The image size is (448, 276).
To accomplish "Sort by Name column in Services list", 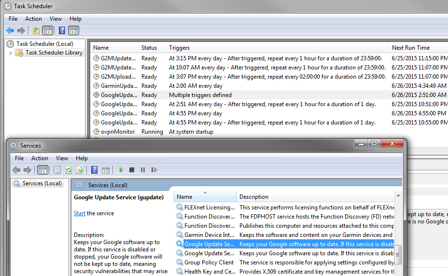I will click(205, 196).
